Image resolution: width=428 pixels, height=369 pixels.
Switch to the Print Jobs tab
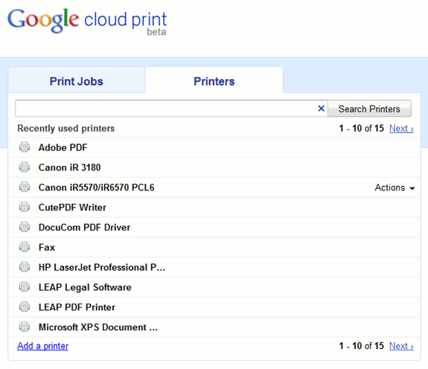click(x=77, y=81)
